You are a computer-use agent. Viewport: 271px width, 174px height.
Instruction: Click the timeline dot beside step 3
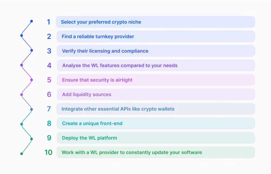[32, 50]
